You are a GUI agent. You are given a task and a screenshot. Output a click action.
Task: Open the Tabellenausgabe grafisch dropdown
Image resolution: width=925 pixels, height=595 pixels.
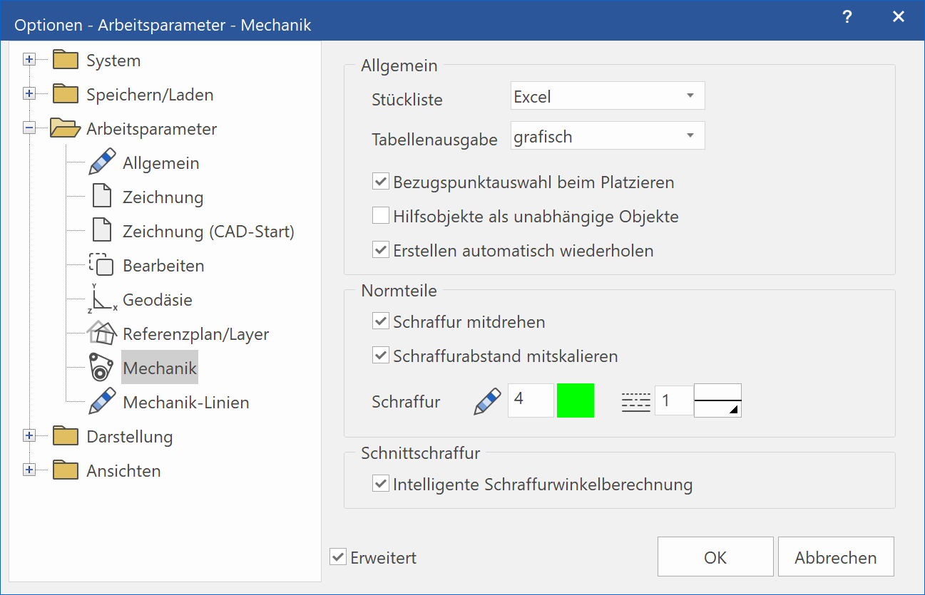pyautogui.click(x=608, y=136)
